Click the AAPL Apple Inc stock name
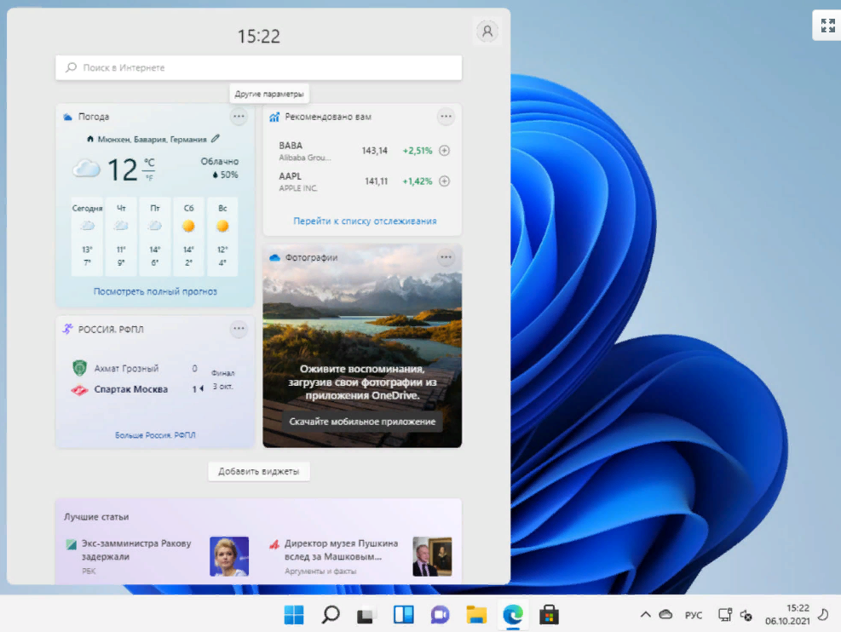Image resolution: width=841 pixels, height=632 pixels. coord(298,188)
